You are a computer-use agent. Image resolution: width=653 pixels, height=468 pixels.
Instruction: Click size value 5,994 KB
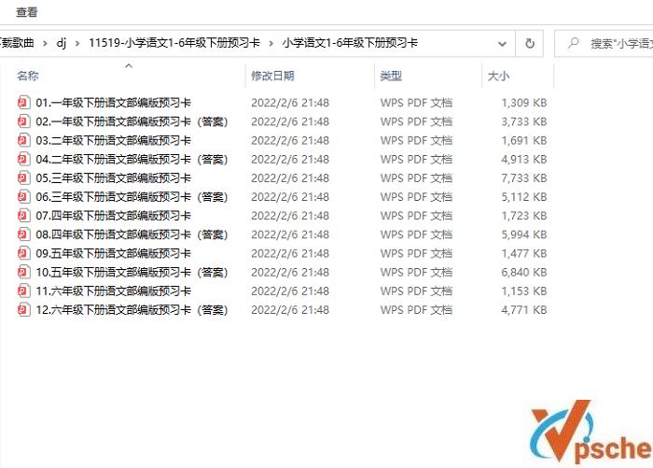tap(524, 234)
